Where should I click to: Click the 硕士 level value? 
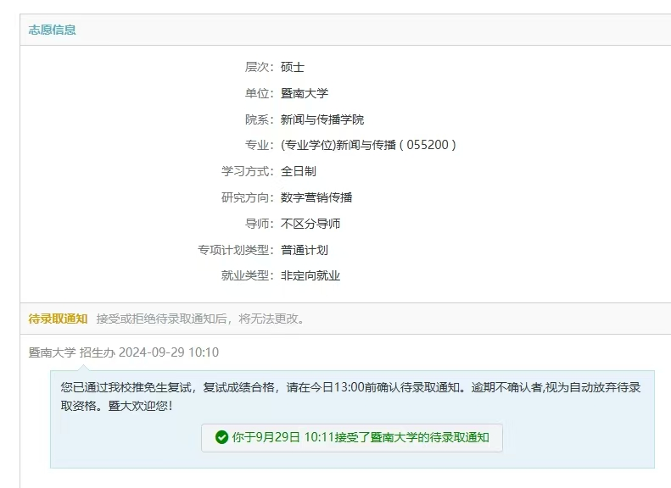point(293,67)
